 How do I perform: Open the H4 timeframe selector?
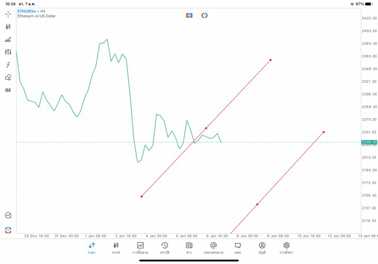point(8,90)
